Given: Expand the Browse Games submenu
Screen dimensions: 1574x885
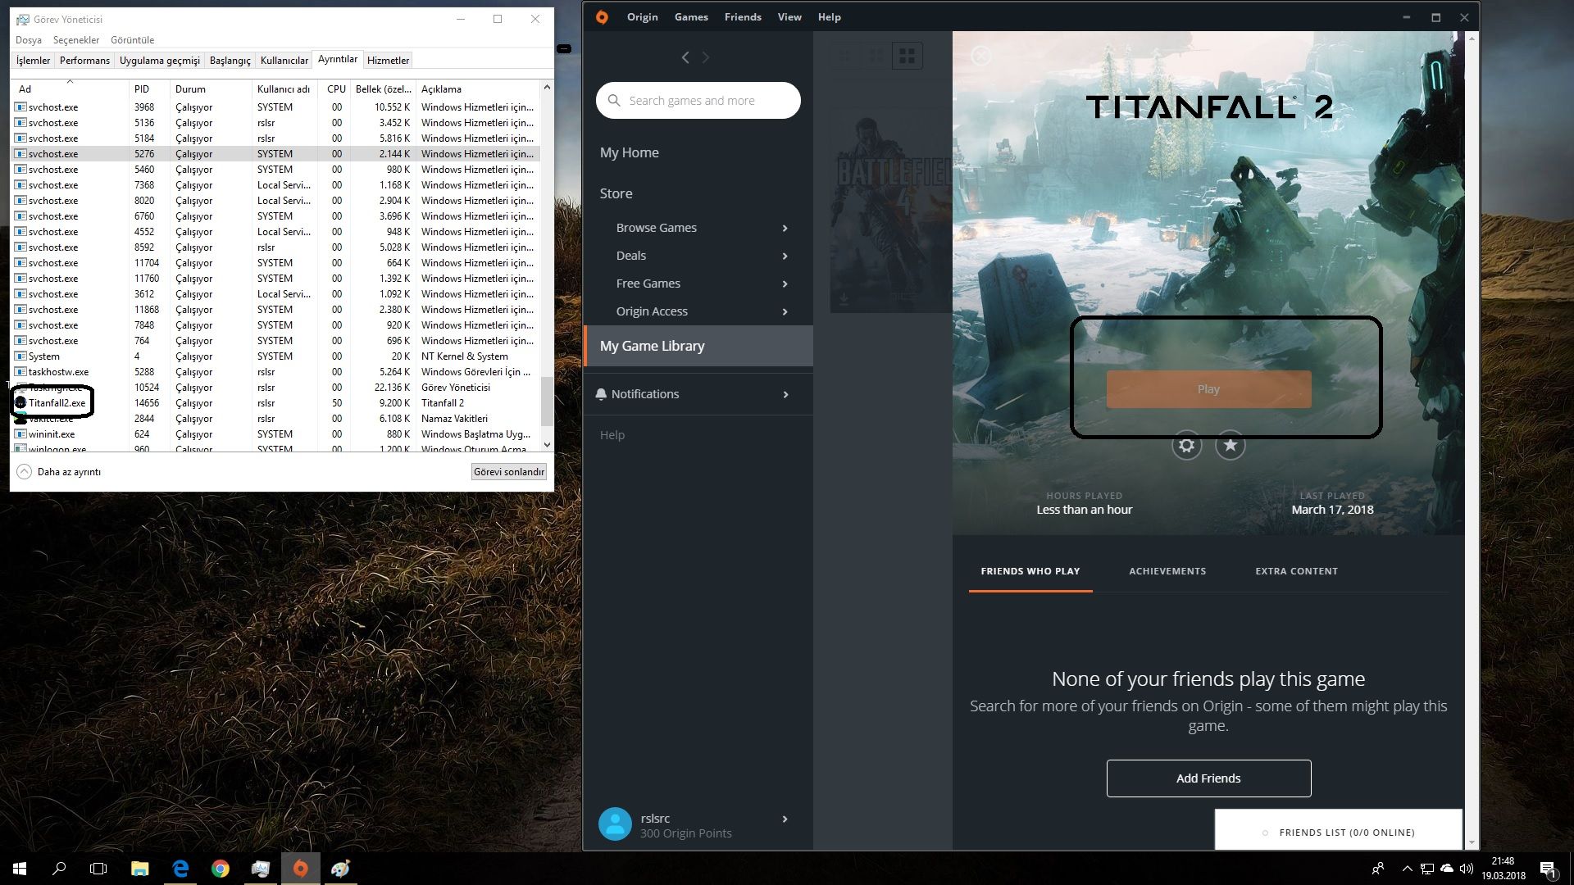Looking at the screenshot, I should click(785, 228).
